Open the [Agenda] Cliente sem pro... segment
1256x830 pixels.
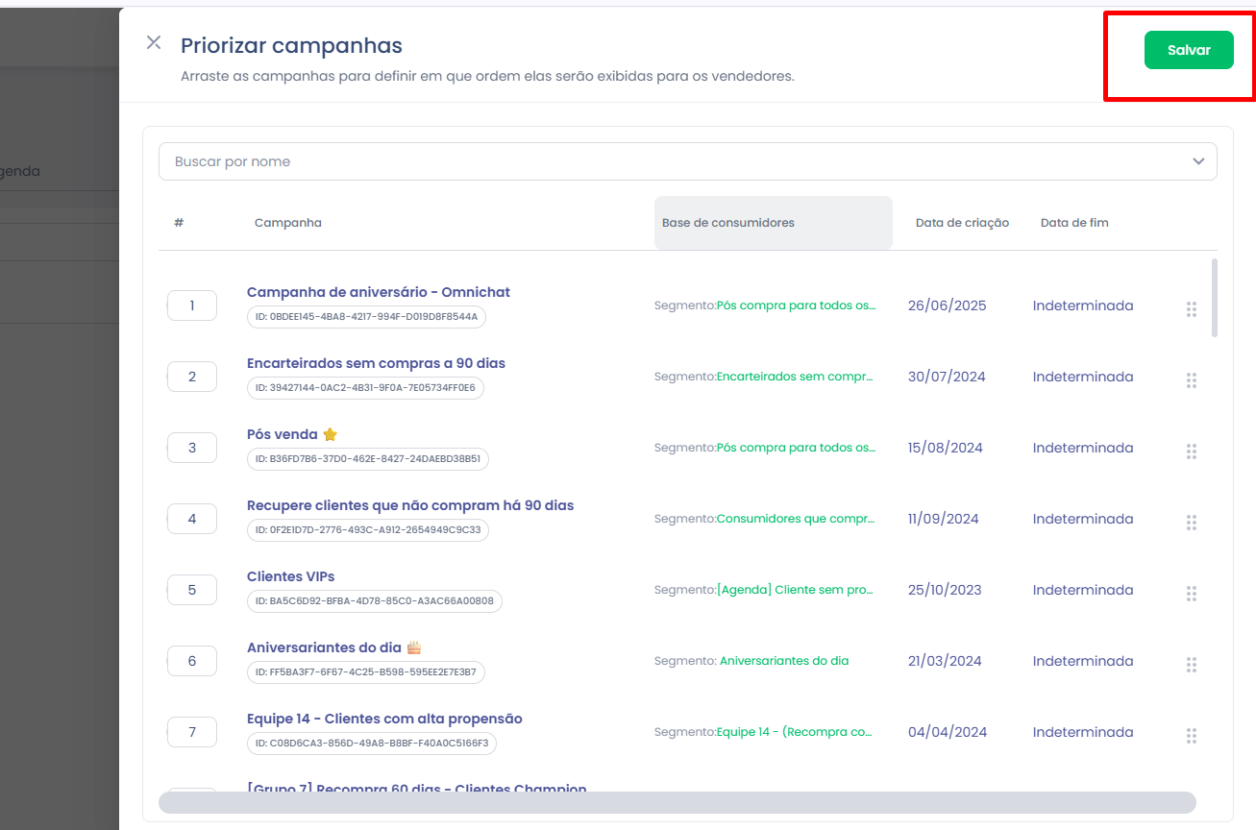tap(796, 590)
